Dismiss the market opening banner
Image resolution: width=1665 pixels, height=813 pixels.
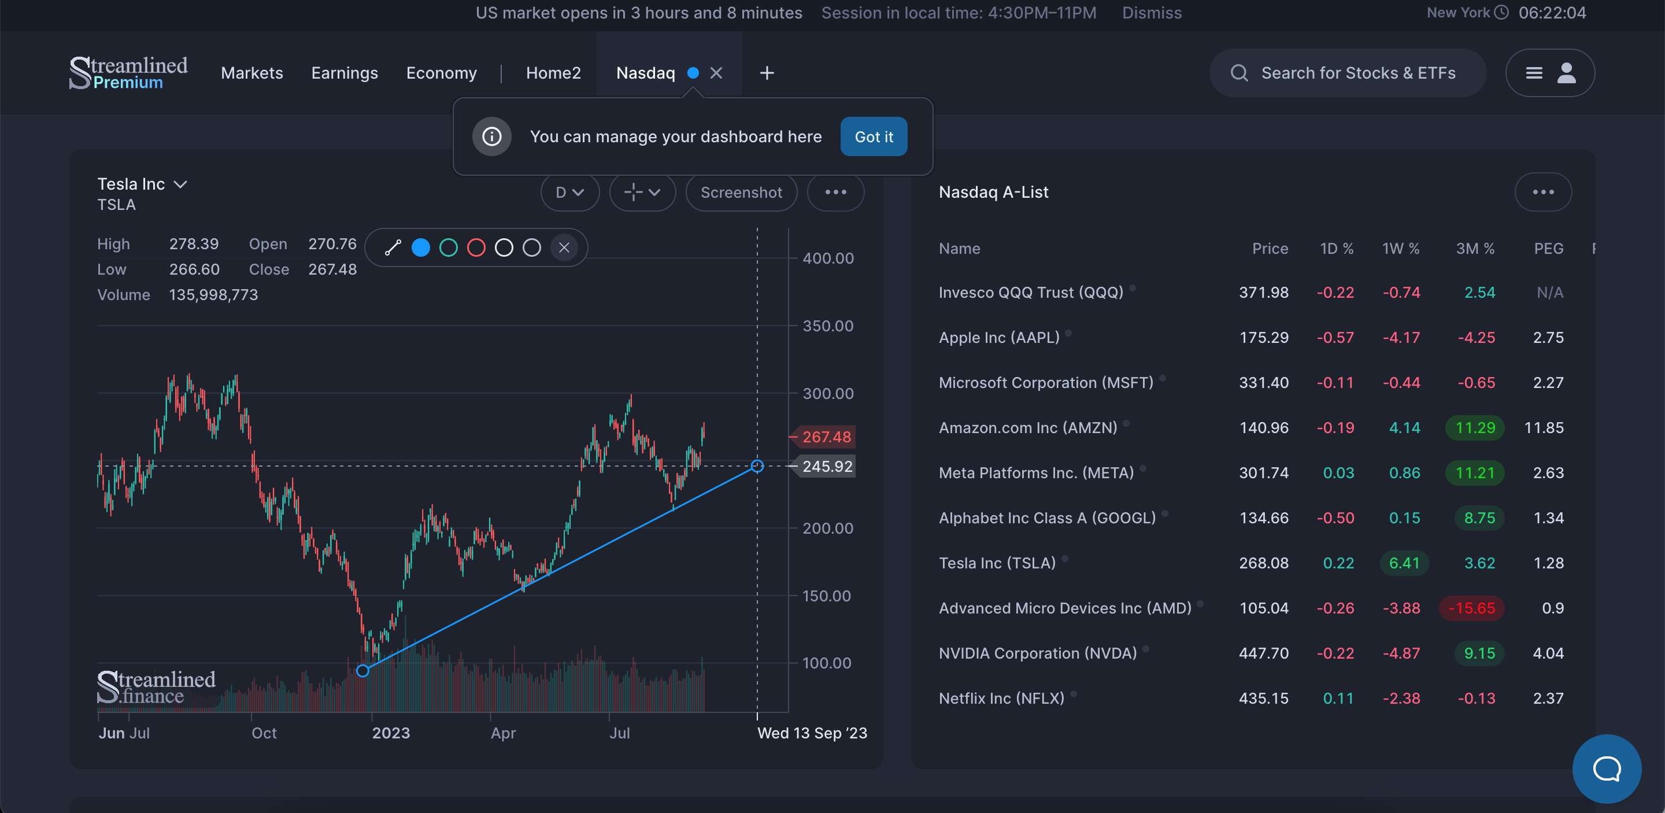(1151, 13)
